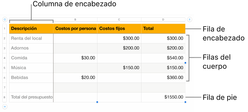The height and width of the screenshot is (112, 248).
Task: Click the add-column handle with two bars
Action: point(190,19)
